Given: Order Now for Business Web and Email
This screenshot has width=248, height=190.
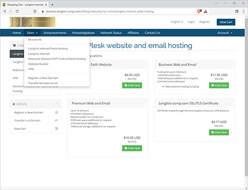Looking at the screenshot, I should click(219, 85).
